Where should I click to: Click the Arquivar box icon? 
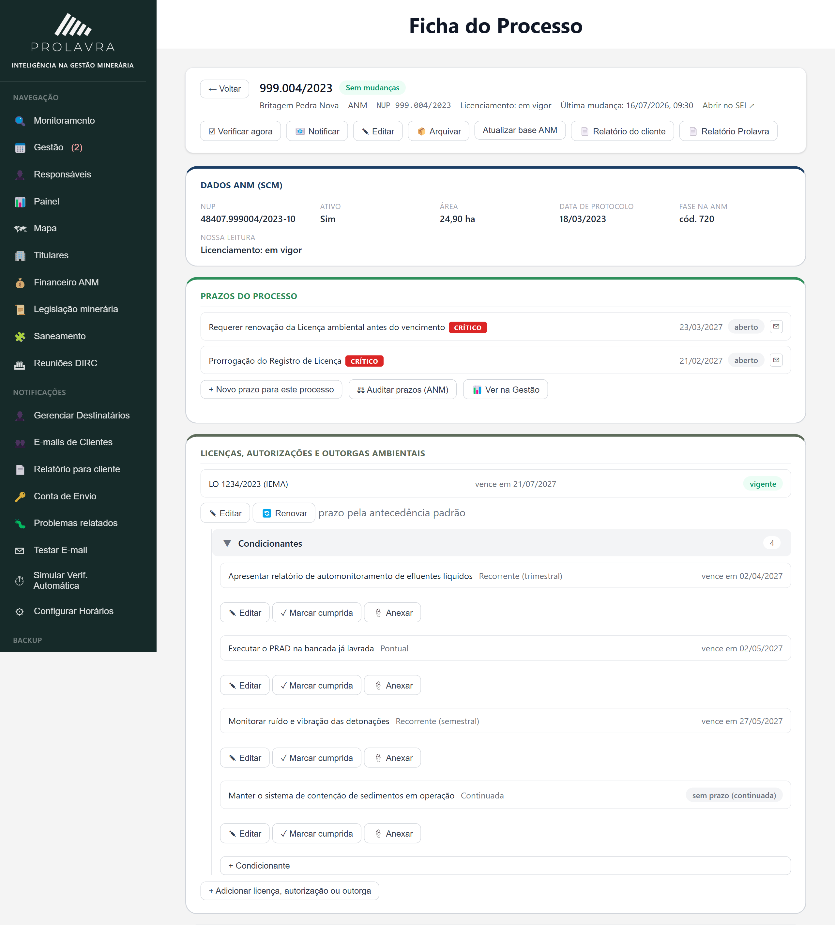click(x=422, y=132)
